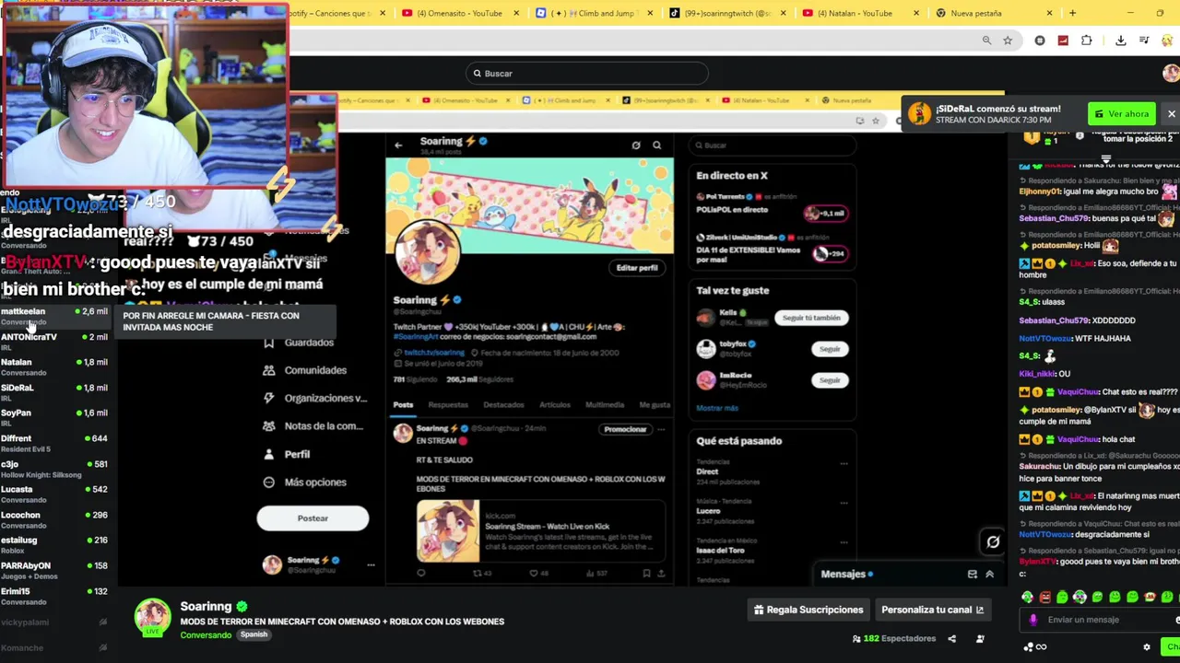Click the purple microphone icon in chat input
Image resolution: width=1180 pixels, height=663 pixels.
(1032, 620)
